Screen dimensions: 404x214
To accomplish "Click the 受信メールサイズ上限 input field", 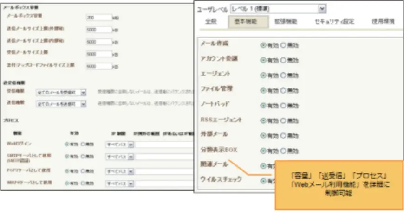I will click(99, 54).
